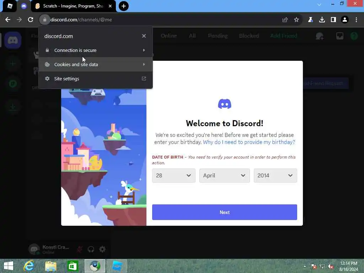Click the Action Center flag icon
Viewport: 364px width, 273px height.
coord(313,266)
